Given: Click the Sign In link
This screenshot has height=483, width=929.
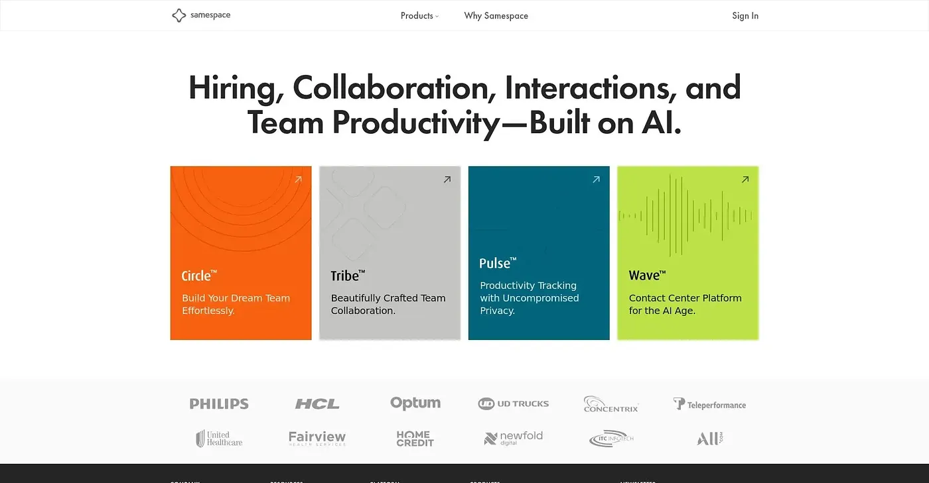Looking at the screenshot, I should 745,16.
